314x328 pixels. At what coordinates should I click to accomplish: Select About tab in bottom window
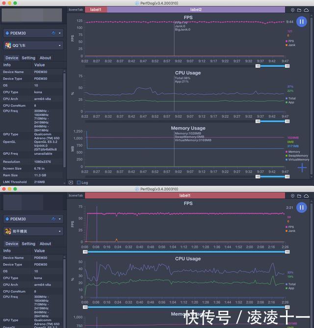tap(45, 244)
